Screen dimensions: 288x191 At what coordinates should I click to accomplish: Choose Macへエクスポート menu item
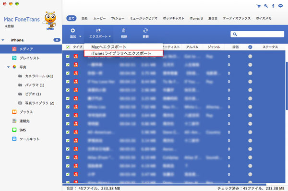point(123,47)
